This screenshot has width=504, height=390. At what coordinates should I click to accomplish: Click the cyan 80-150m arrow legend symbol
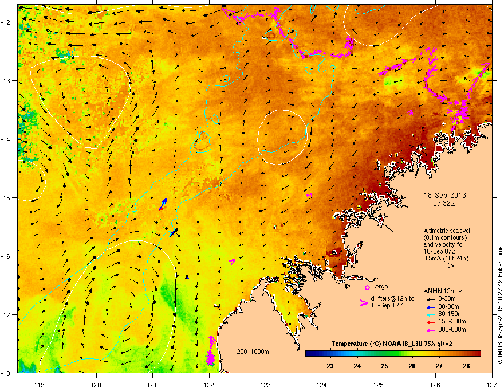point(430,314)
